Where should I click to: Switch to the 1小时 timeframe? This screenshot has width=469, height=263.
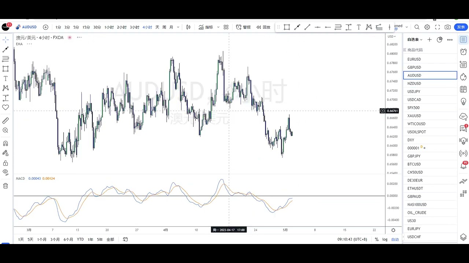(x=109, y=27)
